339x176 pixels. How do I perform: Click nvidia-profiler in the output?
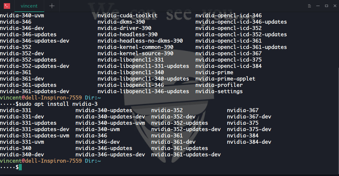pos(219,85)
